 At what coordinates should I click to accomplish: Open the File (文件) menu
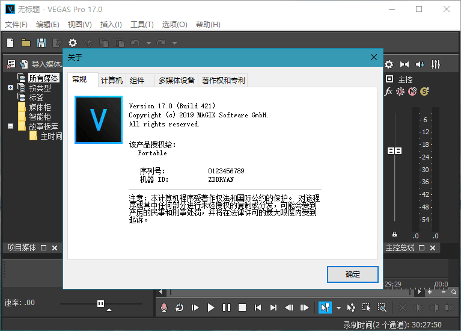click(x=16, y=25)
